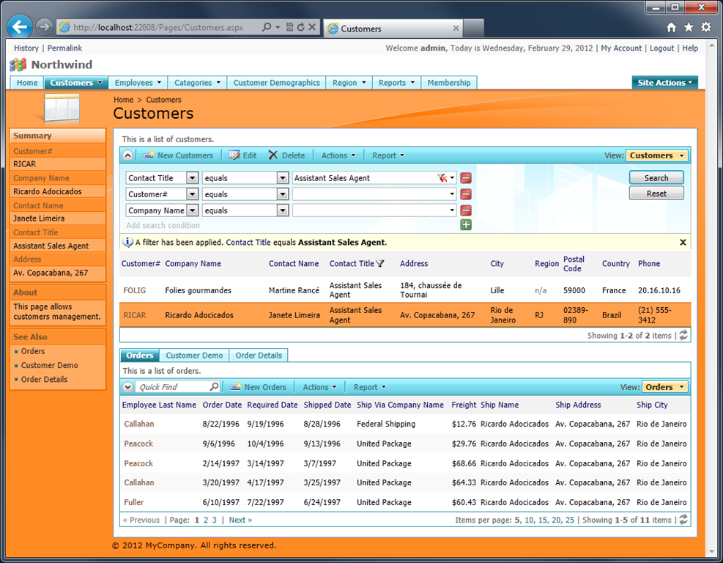Click the refresh icon in address bar
Image resolution: width=723 pixels, height=563 pixels.
pos(300,27)
